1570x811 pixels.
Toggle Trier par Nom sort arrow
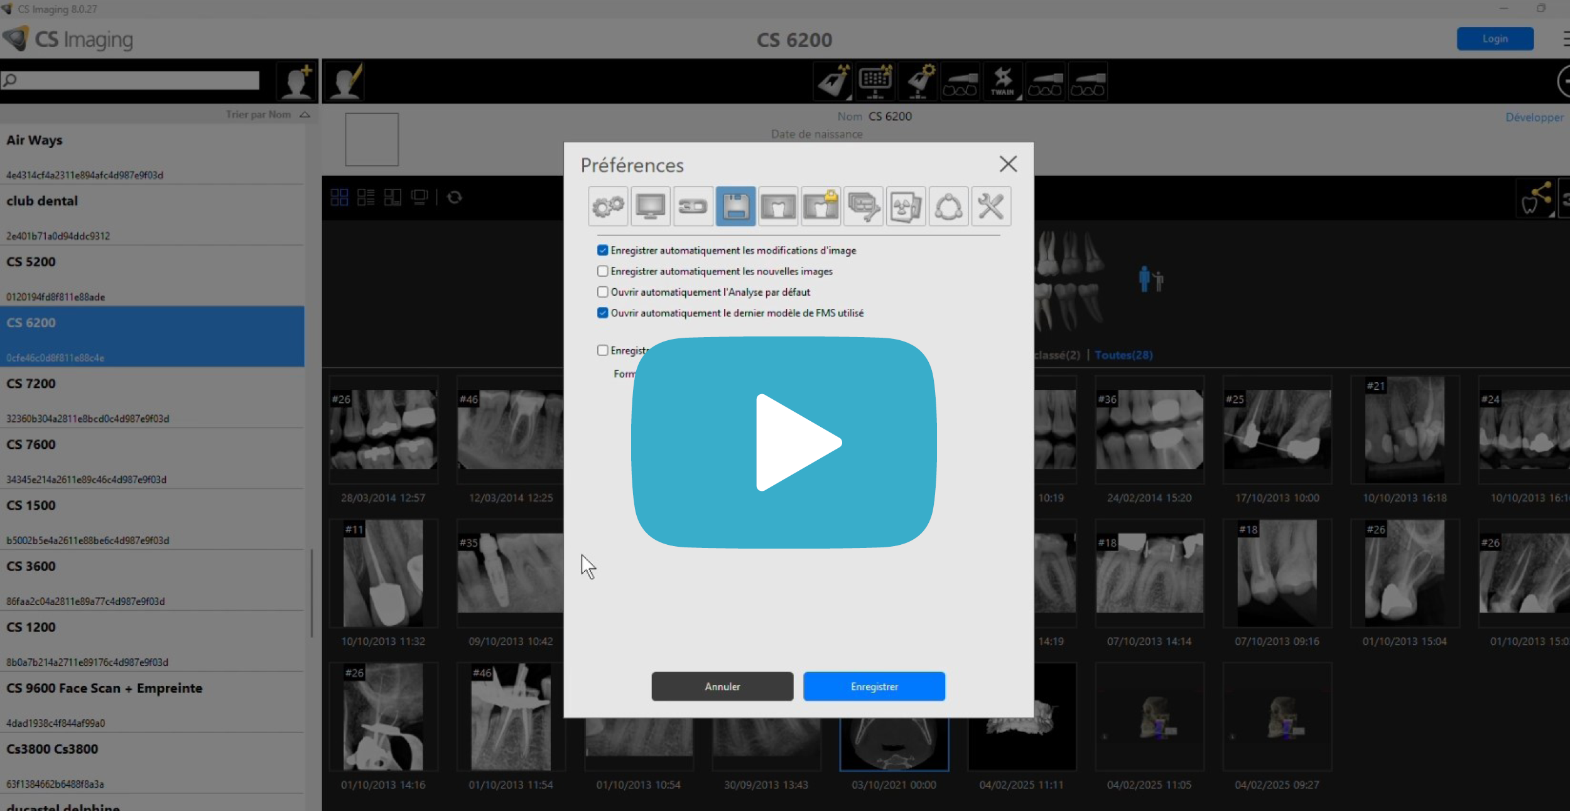[305, 115]
